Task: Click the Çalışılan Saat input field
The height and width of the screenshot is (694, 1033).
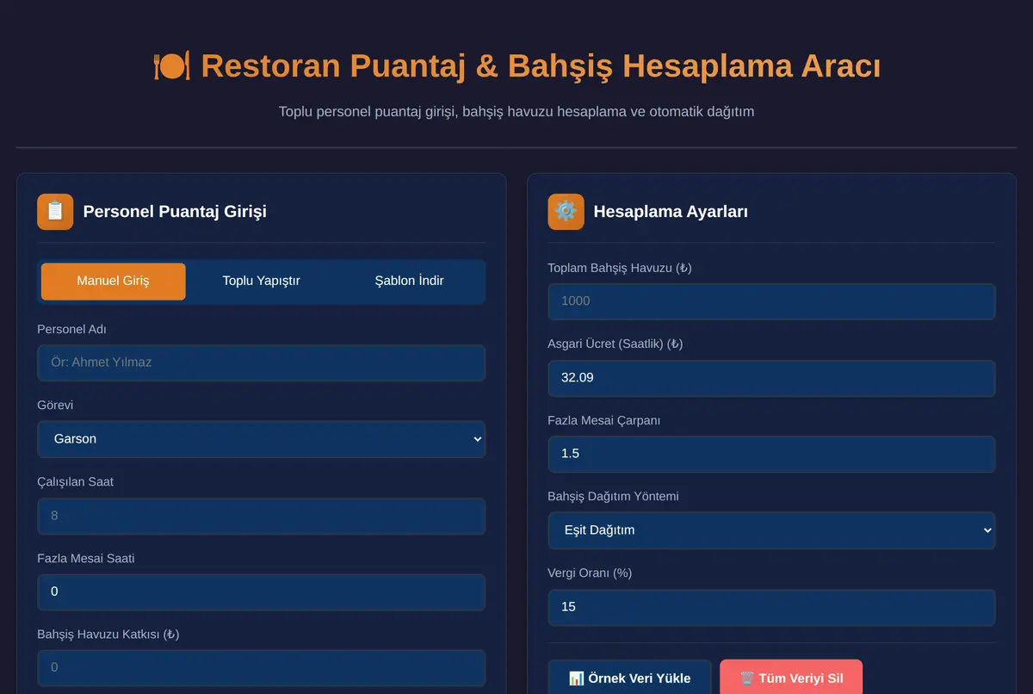Action: point(261,516)
